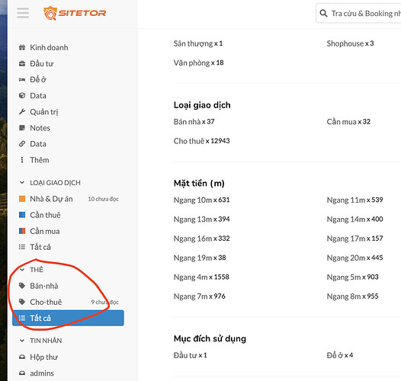Click the Ngang 10m x 631 filter
Image resolution: width=401 pixels, height=381 pixels.
coord(201,200)
